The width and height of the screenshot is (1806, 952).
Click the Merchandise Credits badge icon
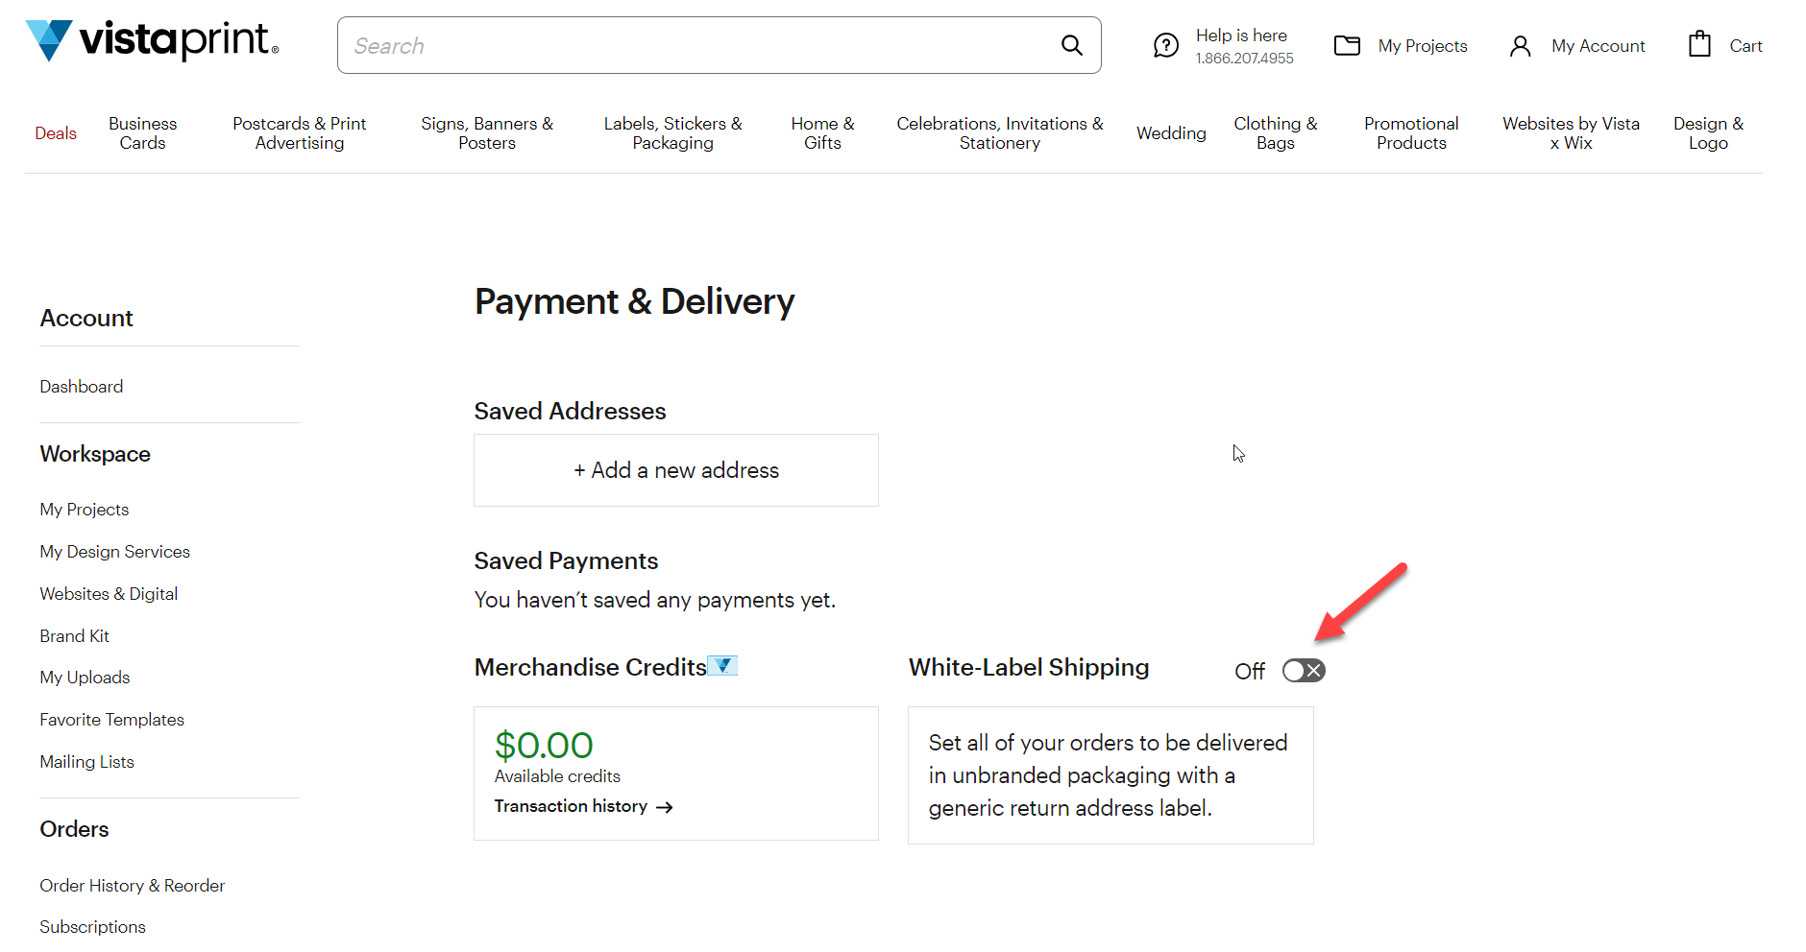tap(722, 665)
